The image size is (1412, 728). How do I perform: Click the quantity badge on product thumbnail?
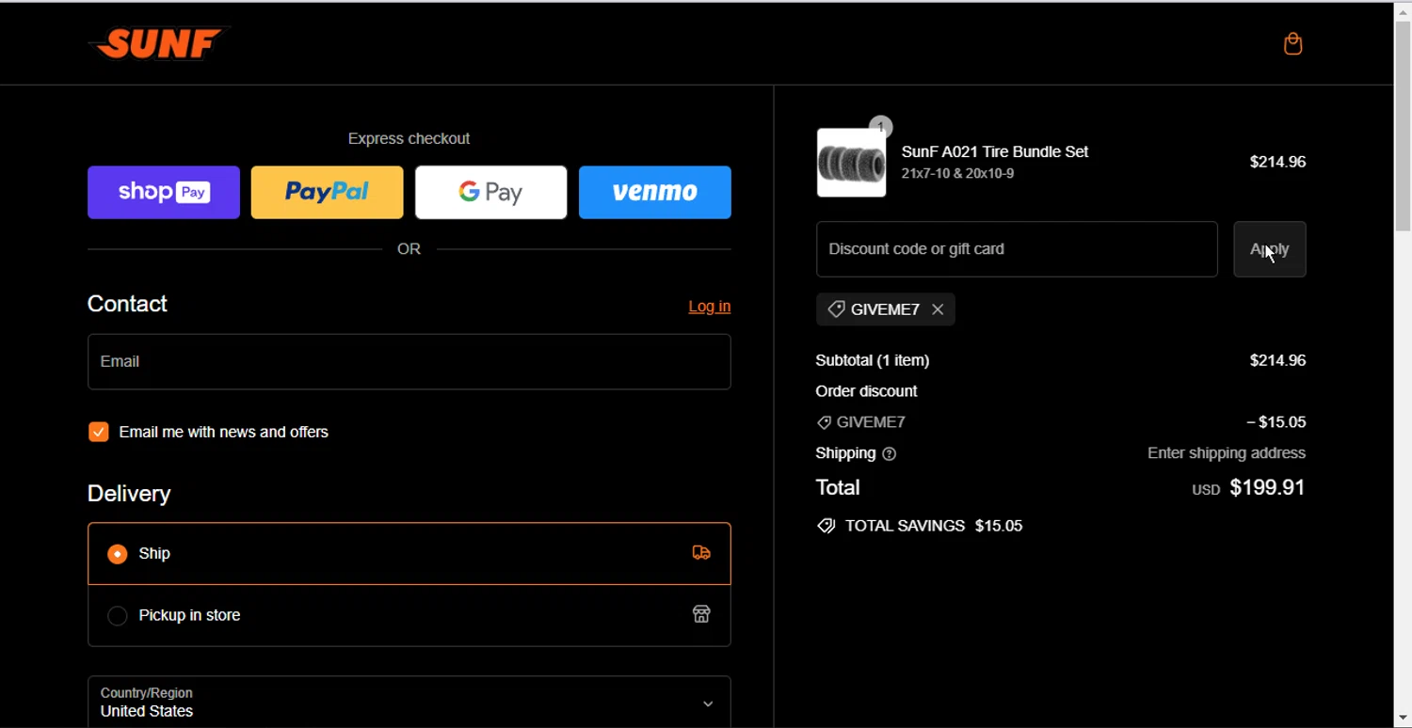point(880,126)
